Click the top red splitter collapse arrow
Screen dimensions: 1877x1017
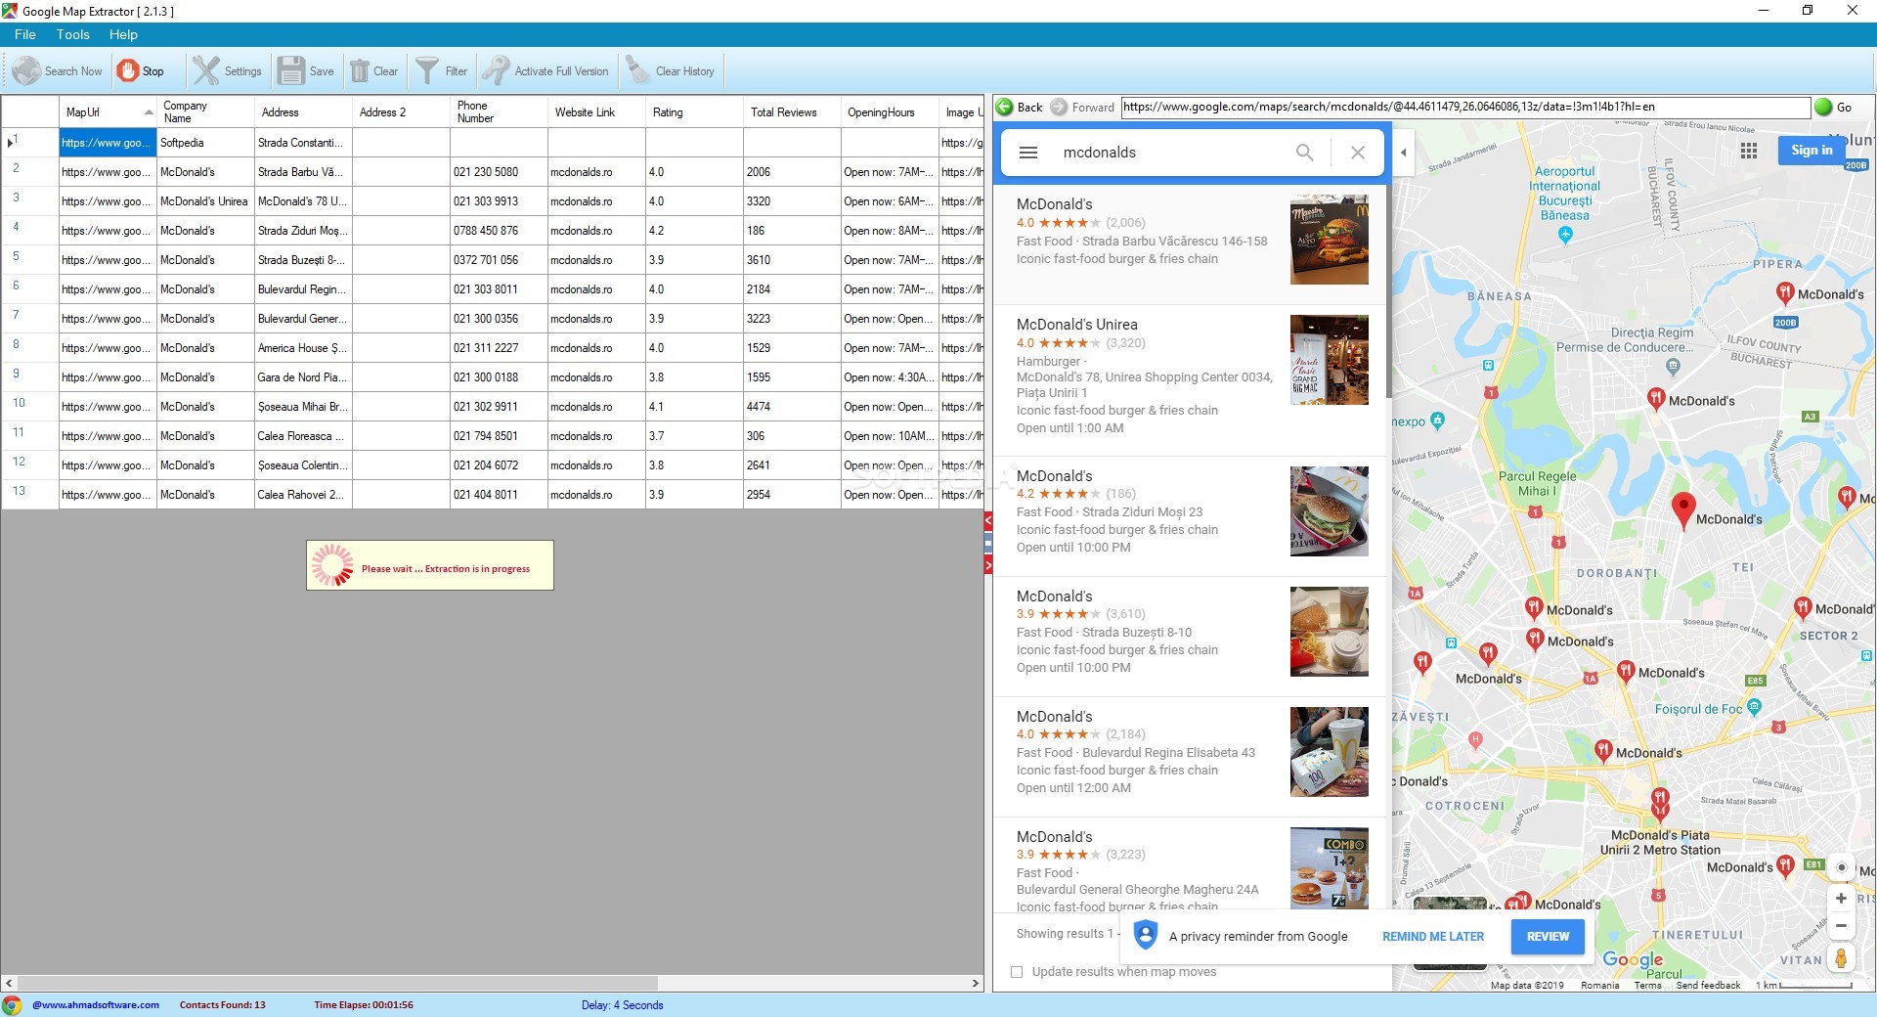tap(988, 520)
